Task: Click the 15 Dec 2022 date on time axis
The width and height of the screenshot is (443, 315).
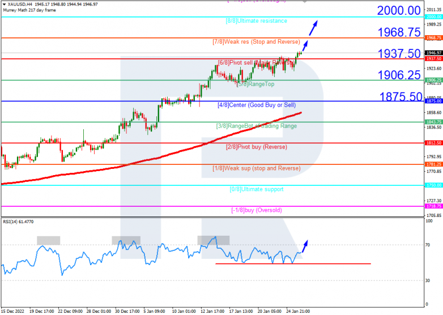Action: pyautogui.click(x=12, y=312)
